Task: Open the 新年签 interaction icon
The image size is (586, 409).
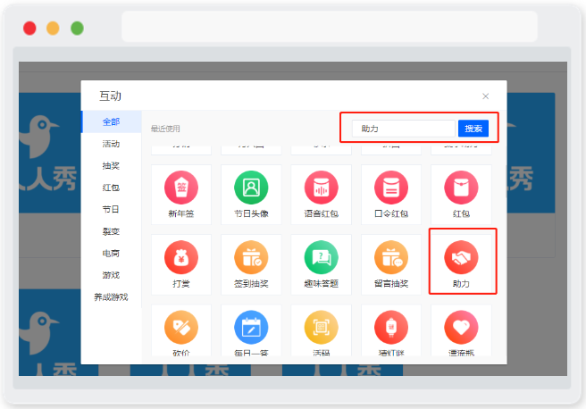Action: (x=181, y=188)
